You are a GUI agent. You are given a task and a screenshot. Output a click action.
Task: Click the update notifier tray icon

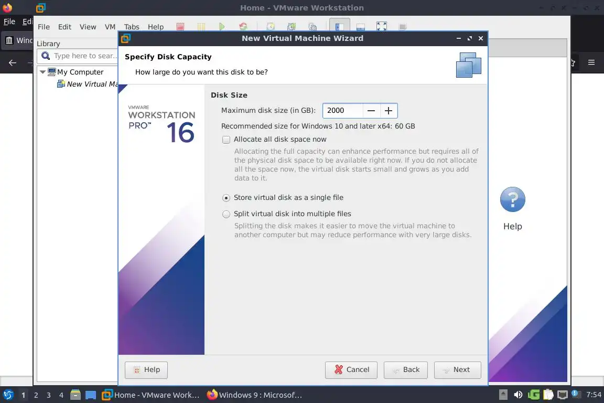(x=575, y=394)
